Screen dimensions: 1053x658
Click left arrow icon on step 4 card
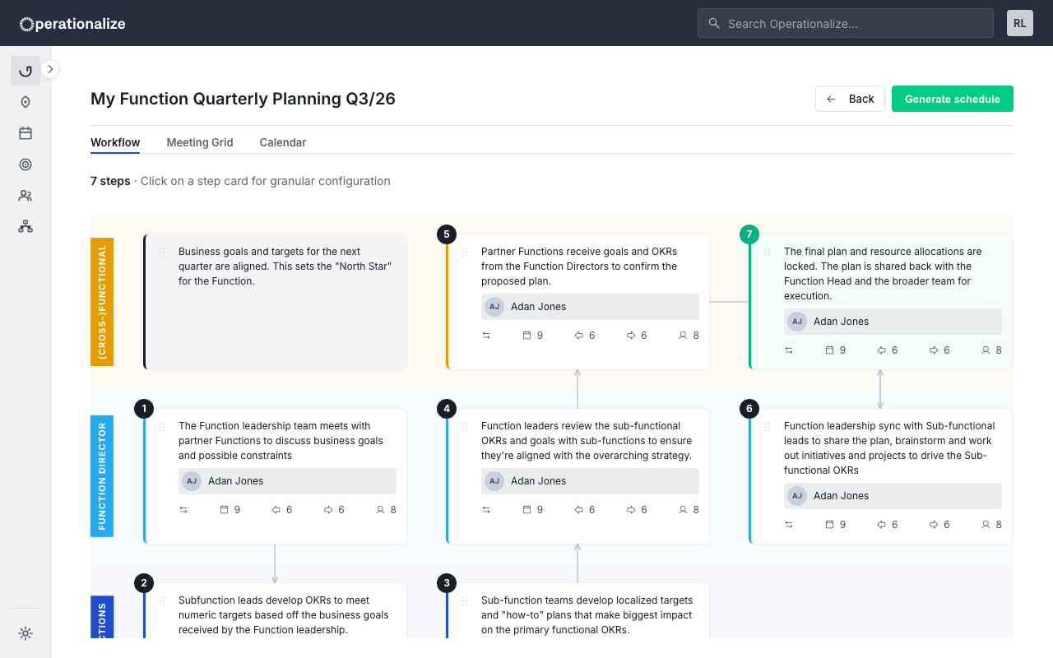[578, 510]
